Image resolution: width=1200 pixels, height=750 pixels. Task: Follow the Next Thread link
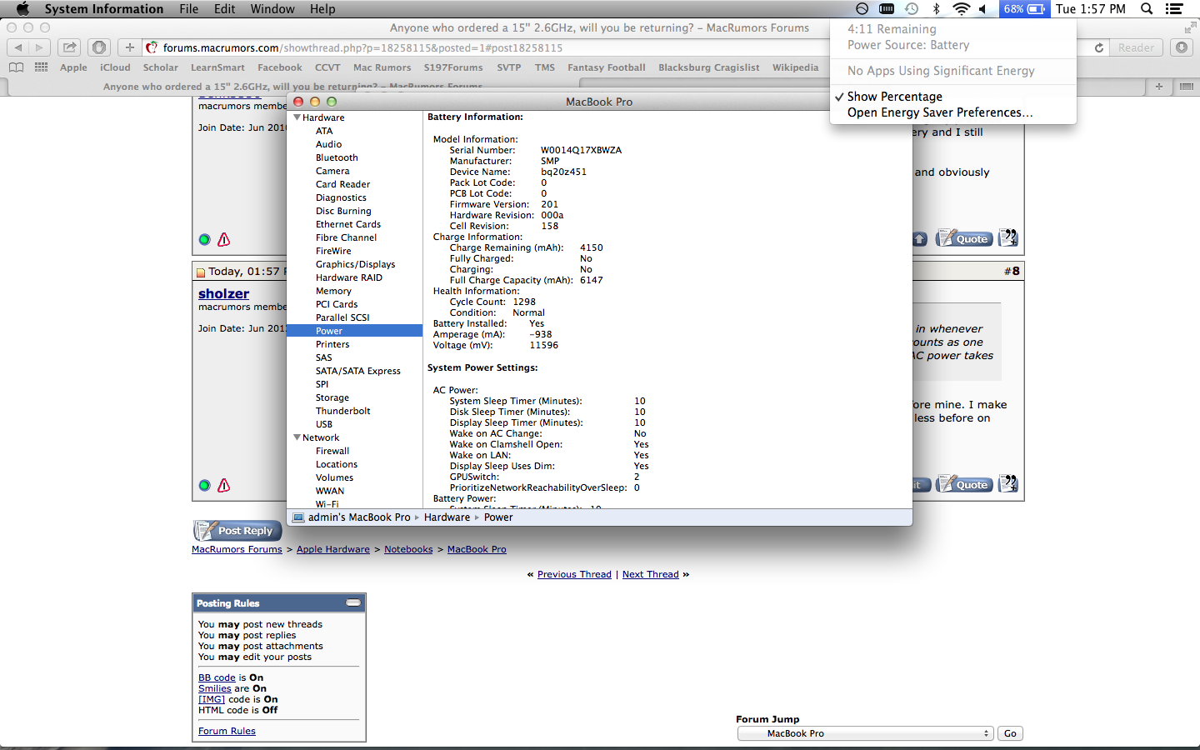[650, 574]
